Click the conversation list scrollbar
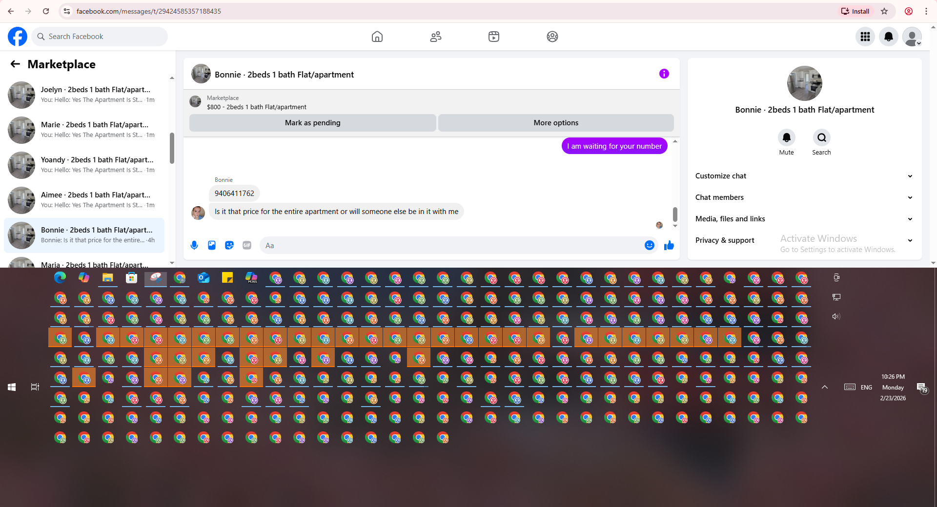Image resolution: width=937 pixels, height=507 pixels. (x=172, y=148)
